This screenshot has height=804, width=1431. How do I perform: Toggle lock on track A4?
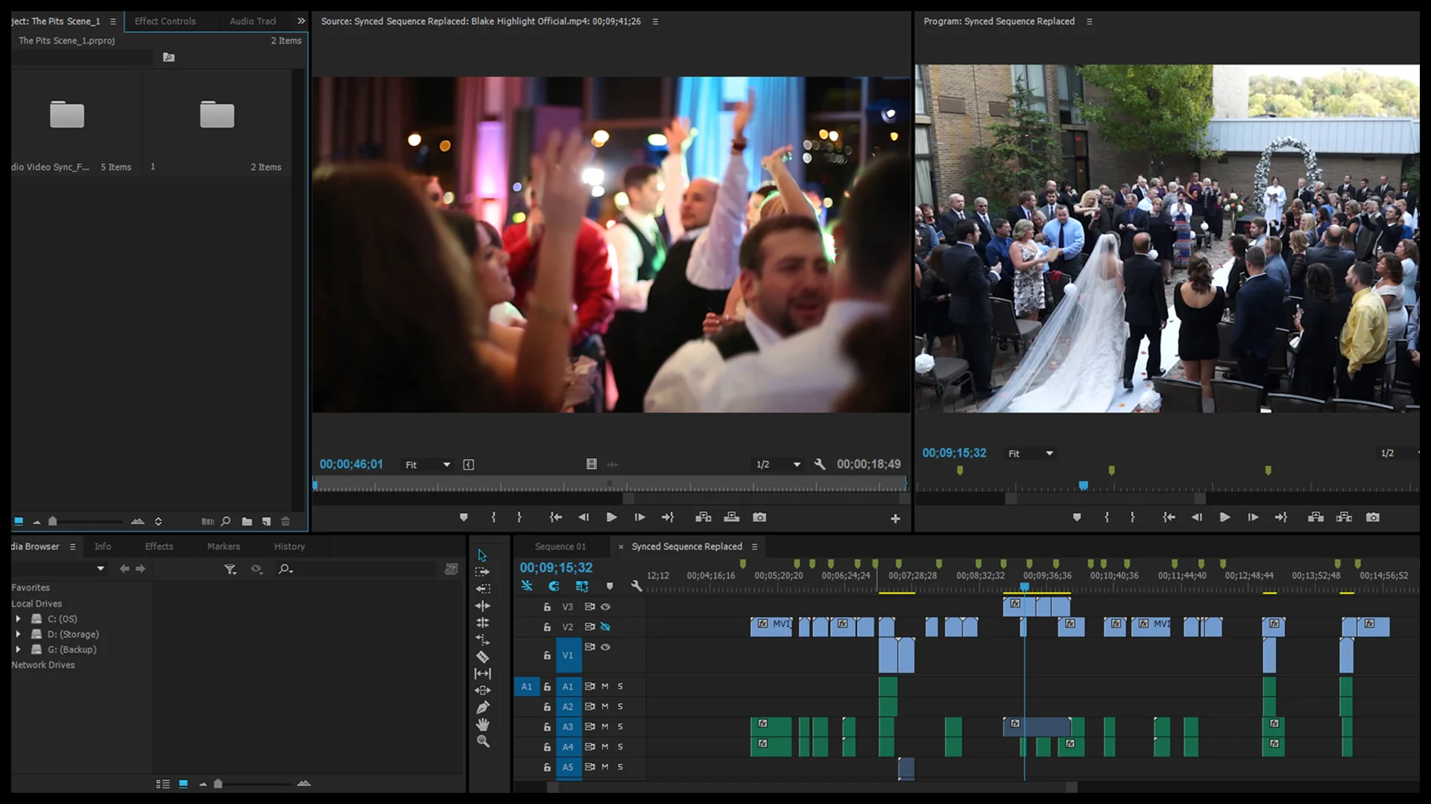[x=547, y=747]
